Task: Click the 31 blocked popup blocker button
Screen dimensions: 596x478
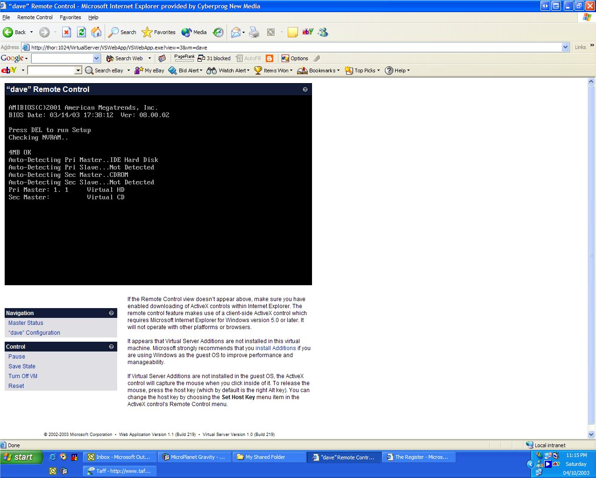Action: click(x=214, y=58)
